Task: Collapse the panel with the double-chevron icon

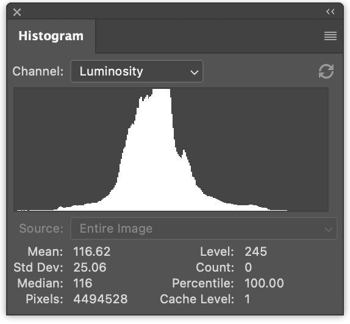Action: 330,12
